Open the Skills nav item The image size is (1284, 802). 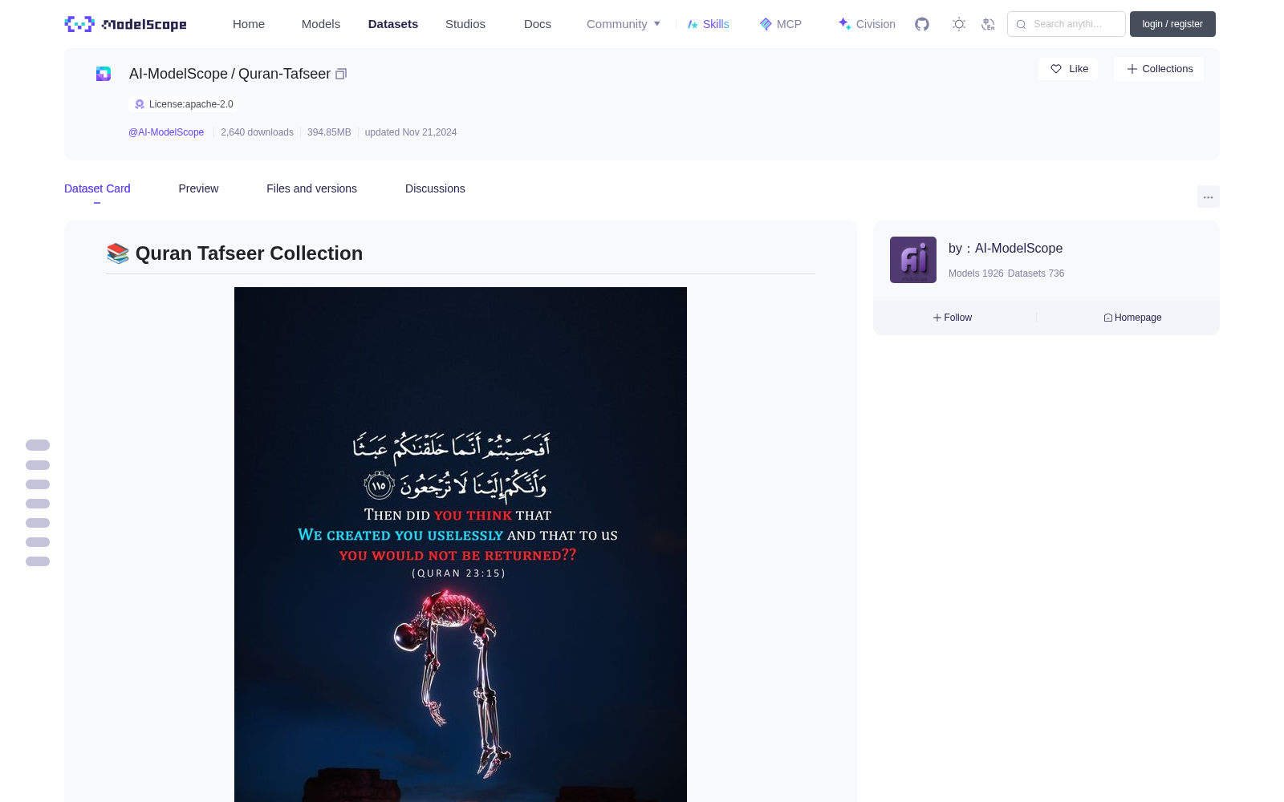pyautogui.click(x=708, y=24)
